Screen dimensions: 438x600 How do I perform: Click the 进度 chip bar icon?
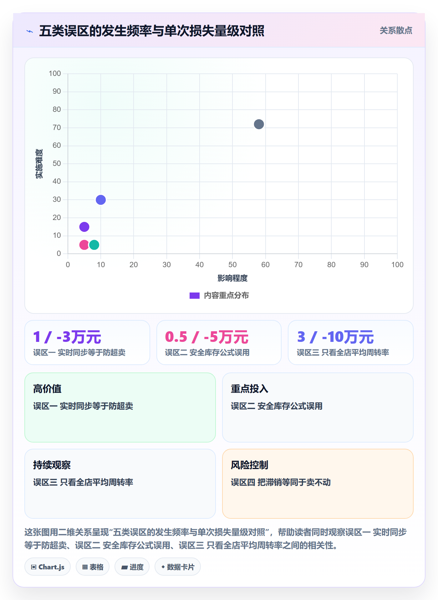pyautogui.click(x=124, y=567)
